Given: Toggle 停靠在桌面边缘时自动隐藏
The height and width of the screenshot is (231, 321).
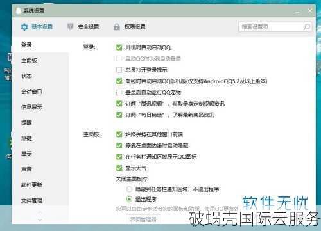Looking at the screenshot, I should [x=119, y=146].
